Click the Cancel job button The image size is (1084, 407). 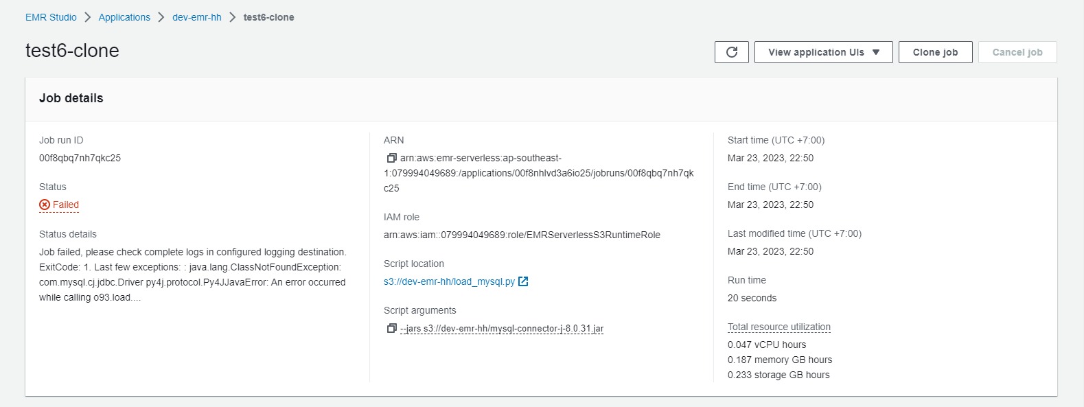point(1017,52)
